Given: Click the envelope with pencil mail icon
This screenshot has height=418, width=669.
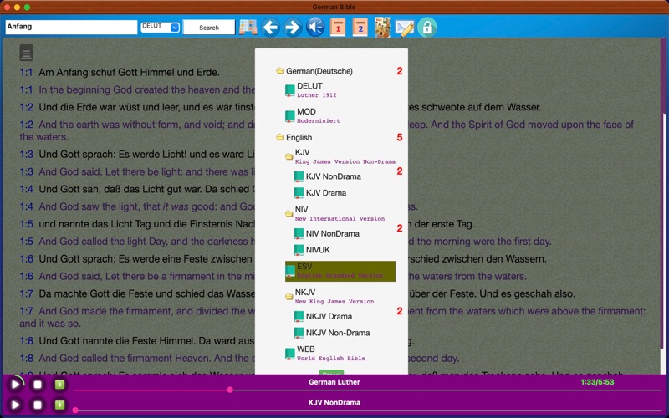Looking at the screenshot, I should 405,28.
